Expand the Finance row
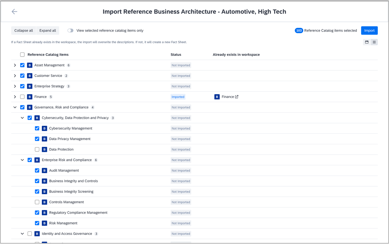Viewport: 389px width, 244px height. point(15,97)
